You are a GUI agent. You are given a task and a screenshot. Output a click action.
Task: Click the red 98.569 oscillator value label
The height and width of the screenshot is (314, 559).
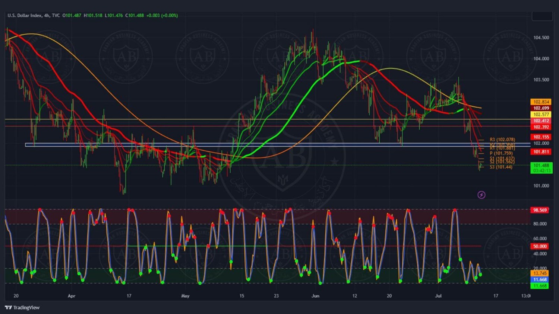click(540, 210)
